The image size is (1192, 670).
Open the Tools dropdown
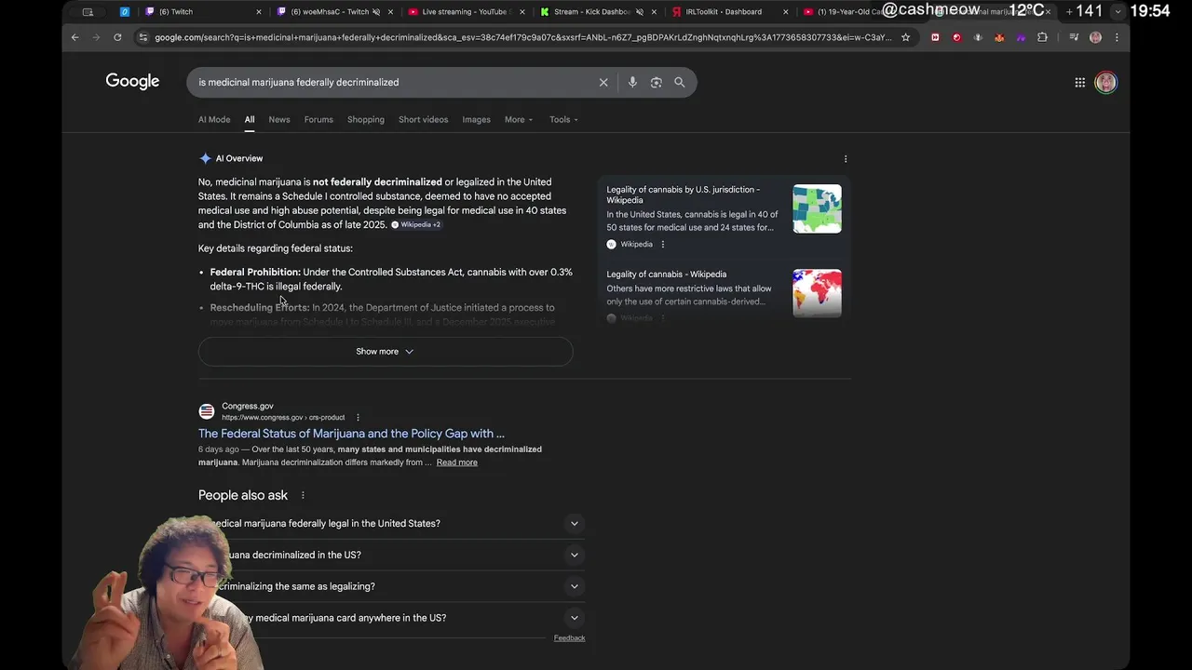[x=563, y=119]
